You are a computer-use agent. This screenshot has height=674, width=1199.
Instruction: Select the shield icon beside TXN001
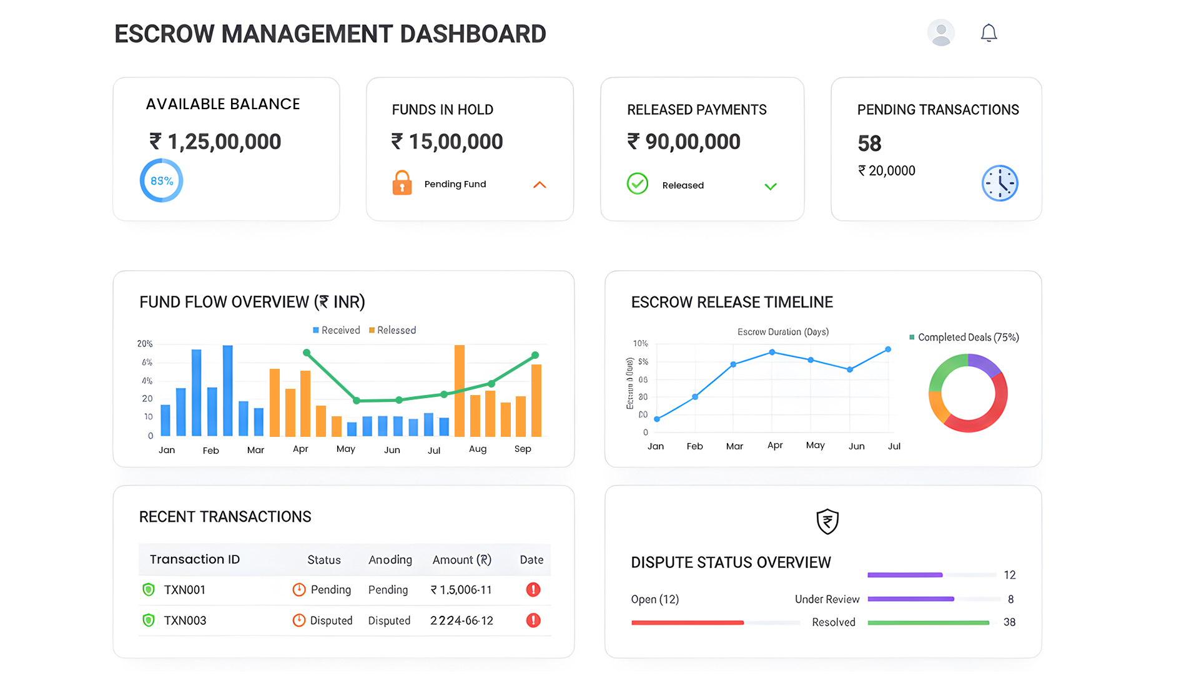coord(148,589)
